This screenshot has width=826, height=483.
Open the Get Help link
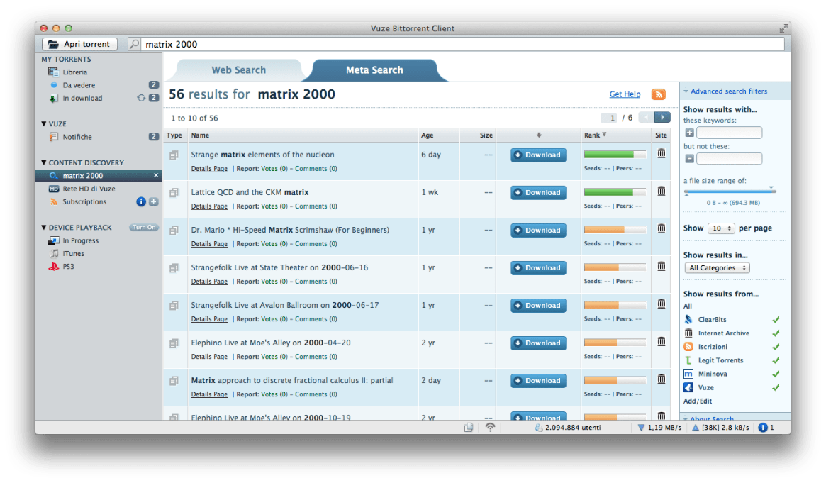click(625, 94)
